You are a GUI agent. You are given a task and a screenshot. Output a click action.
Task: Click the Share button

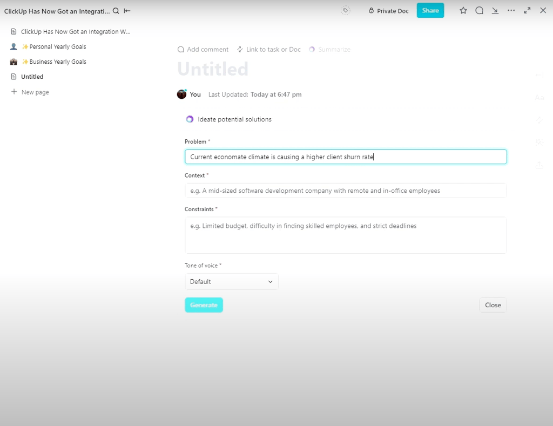point(430,10)
